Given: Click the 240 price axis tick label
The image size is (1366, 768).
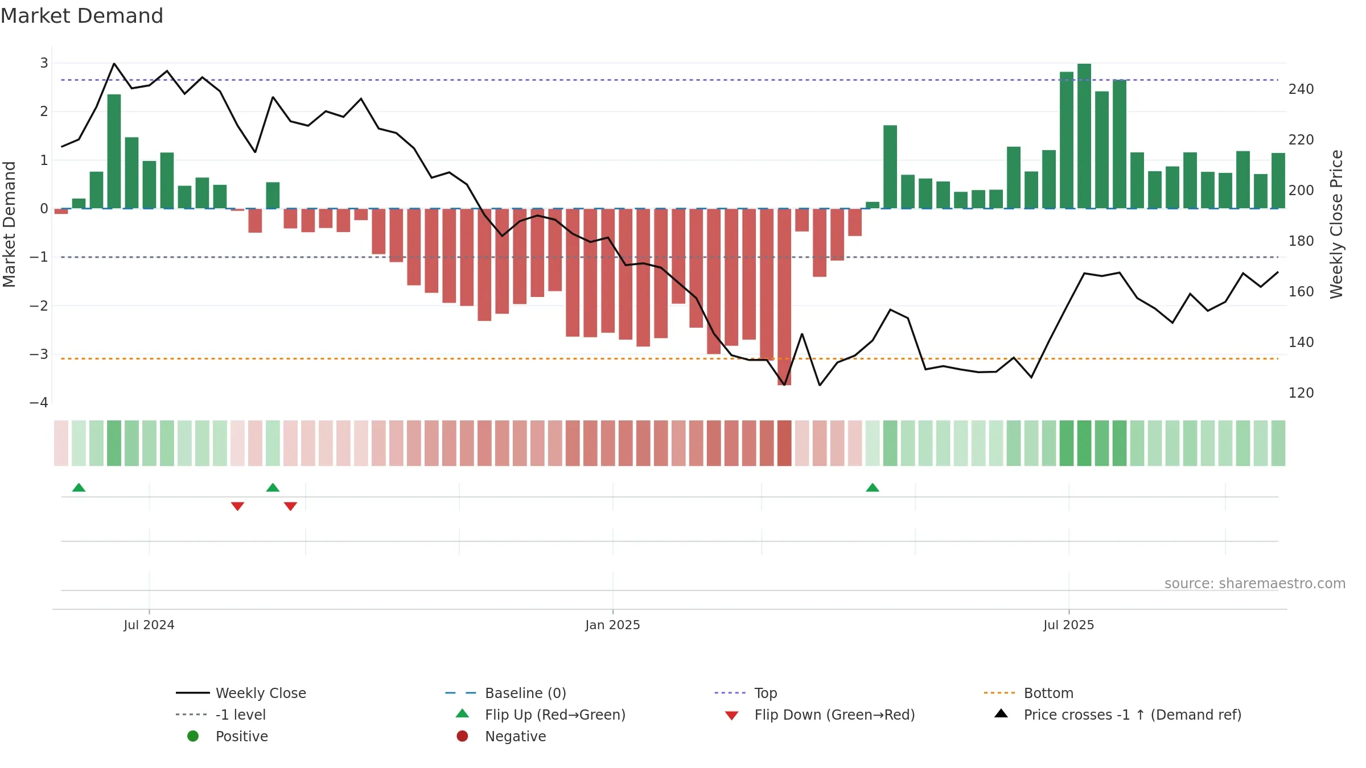Looking at the screenshot, I should 1301,89.
